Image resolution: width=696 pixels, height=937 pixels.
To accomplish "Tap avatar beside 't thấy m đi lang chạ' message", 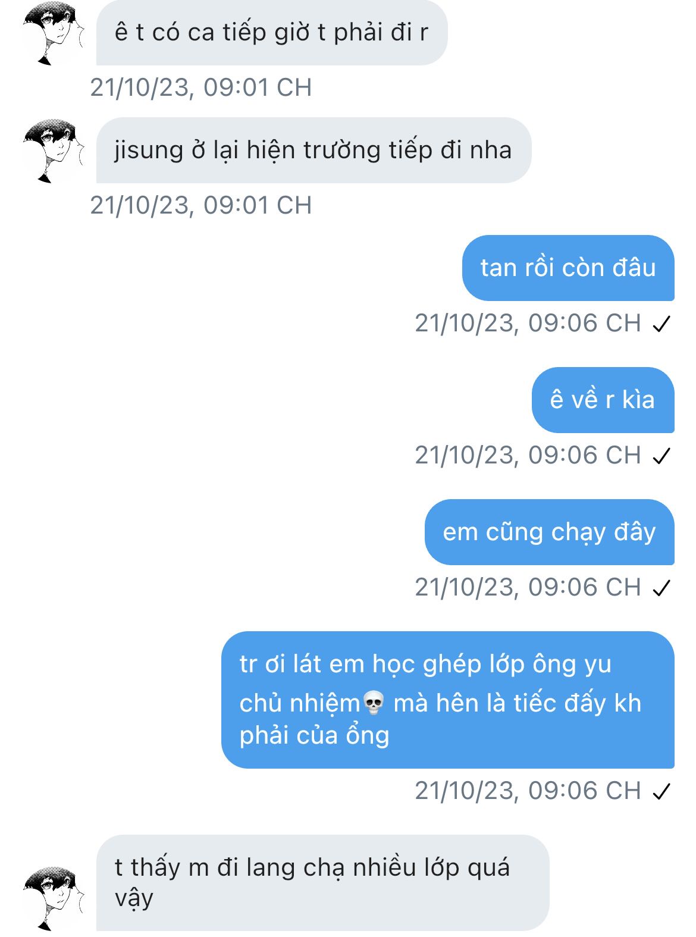I will (x=54, y=898).
